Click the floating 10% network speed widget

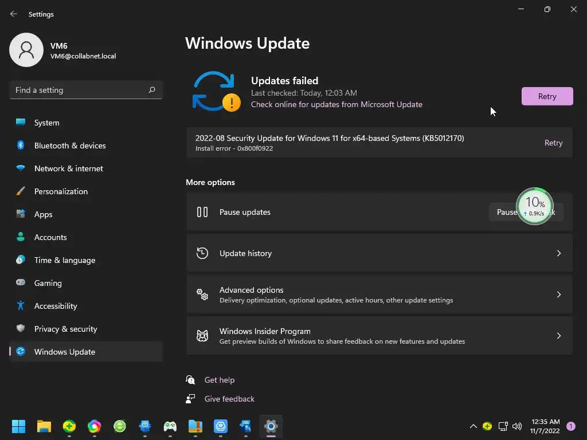(x=535, y=206)
